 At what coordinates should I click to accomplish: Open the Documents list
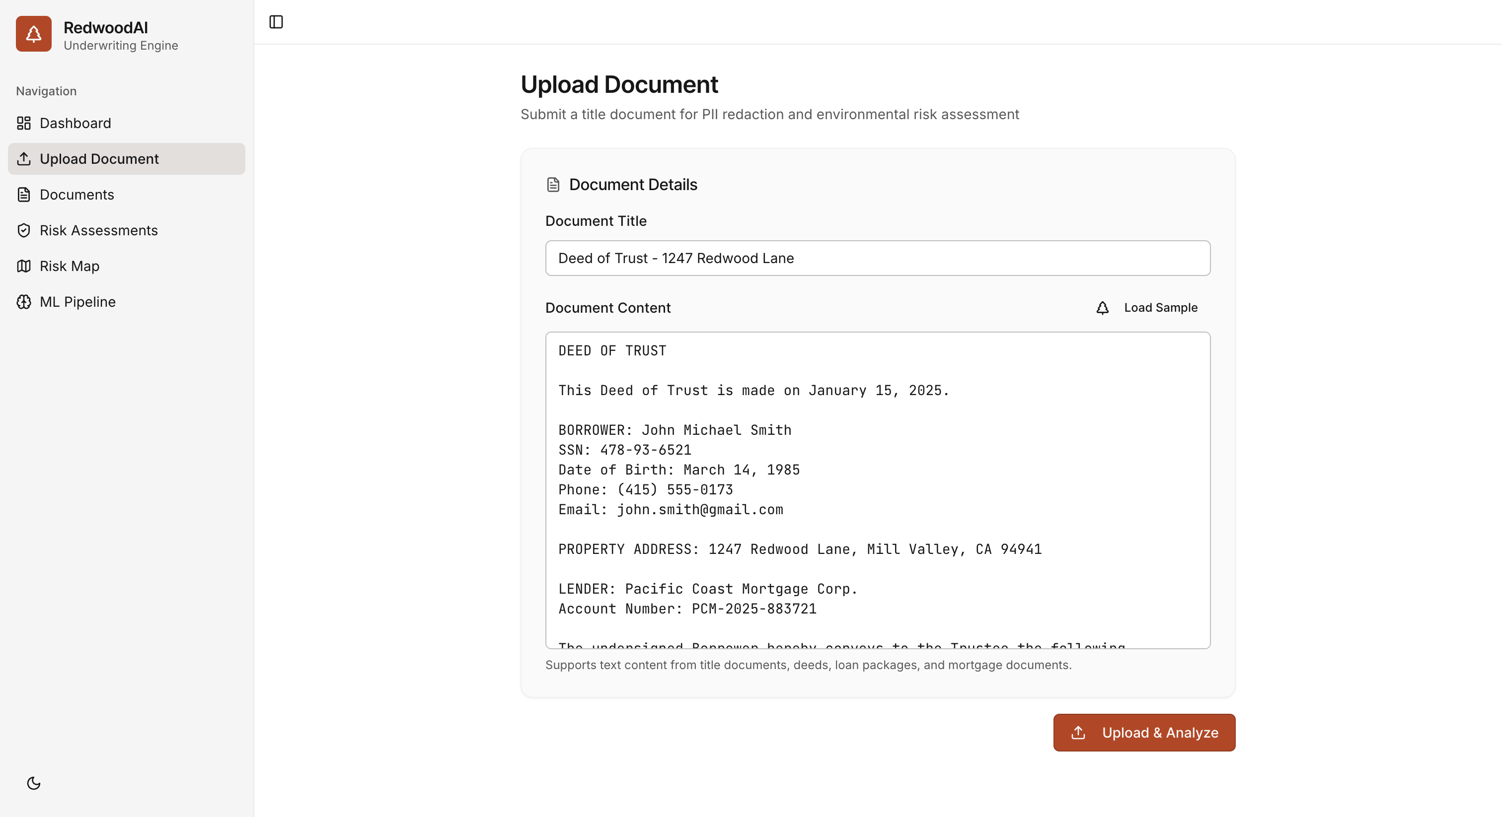pos(77,195)
